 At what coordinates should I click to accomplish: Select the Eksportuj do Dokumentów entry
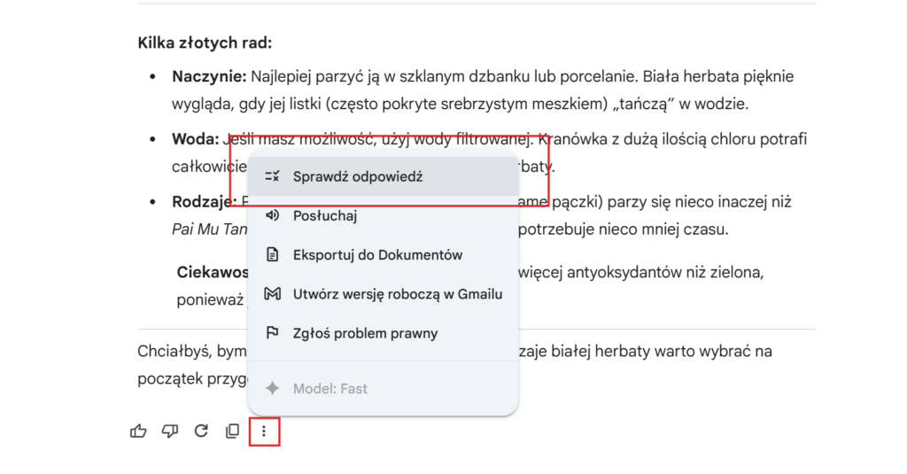click(377, 255)
